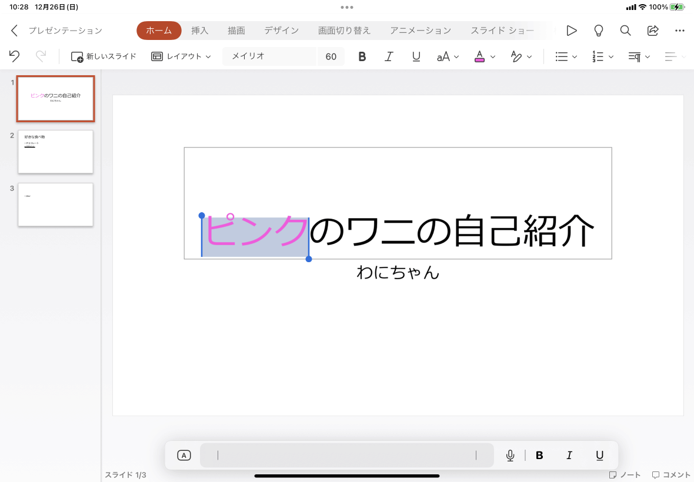Toggle underline in the bottom floating bar

pyautogui.click(x=599, y=455)
